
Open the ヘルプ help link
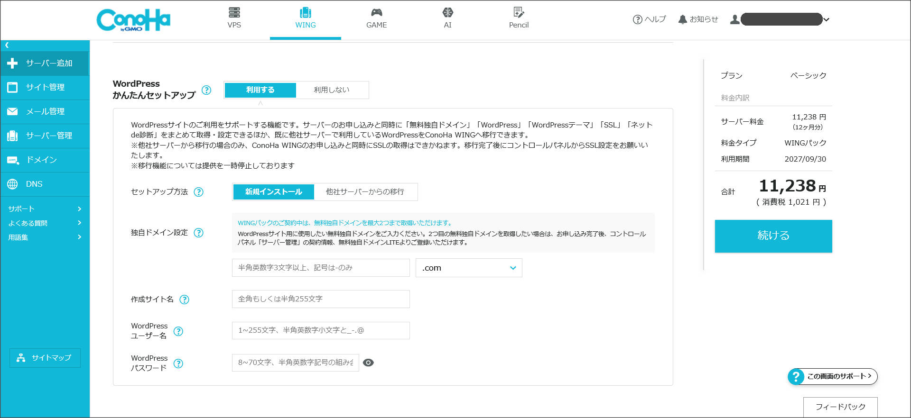point(649,19)
